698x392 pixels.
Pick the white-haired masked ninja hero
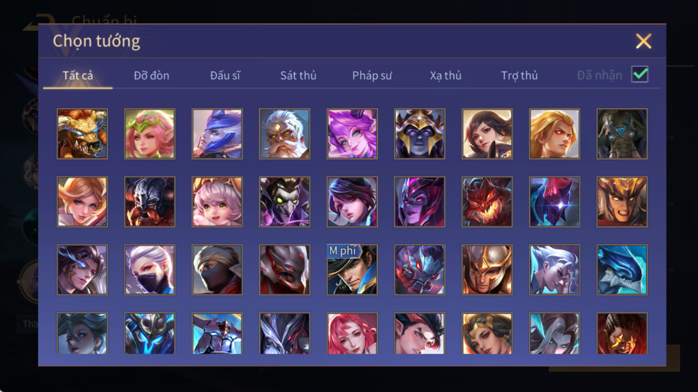click(150, 270)
